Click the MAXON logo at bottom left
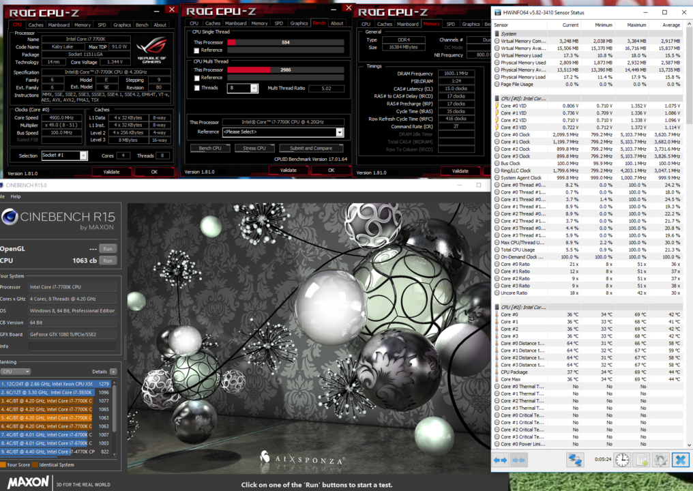This screenshot has height=491, width=693. click(x=28, y=481)
